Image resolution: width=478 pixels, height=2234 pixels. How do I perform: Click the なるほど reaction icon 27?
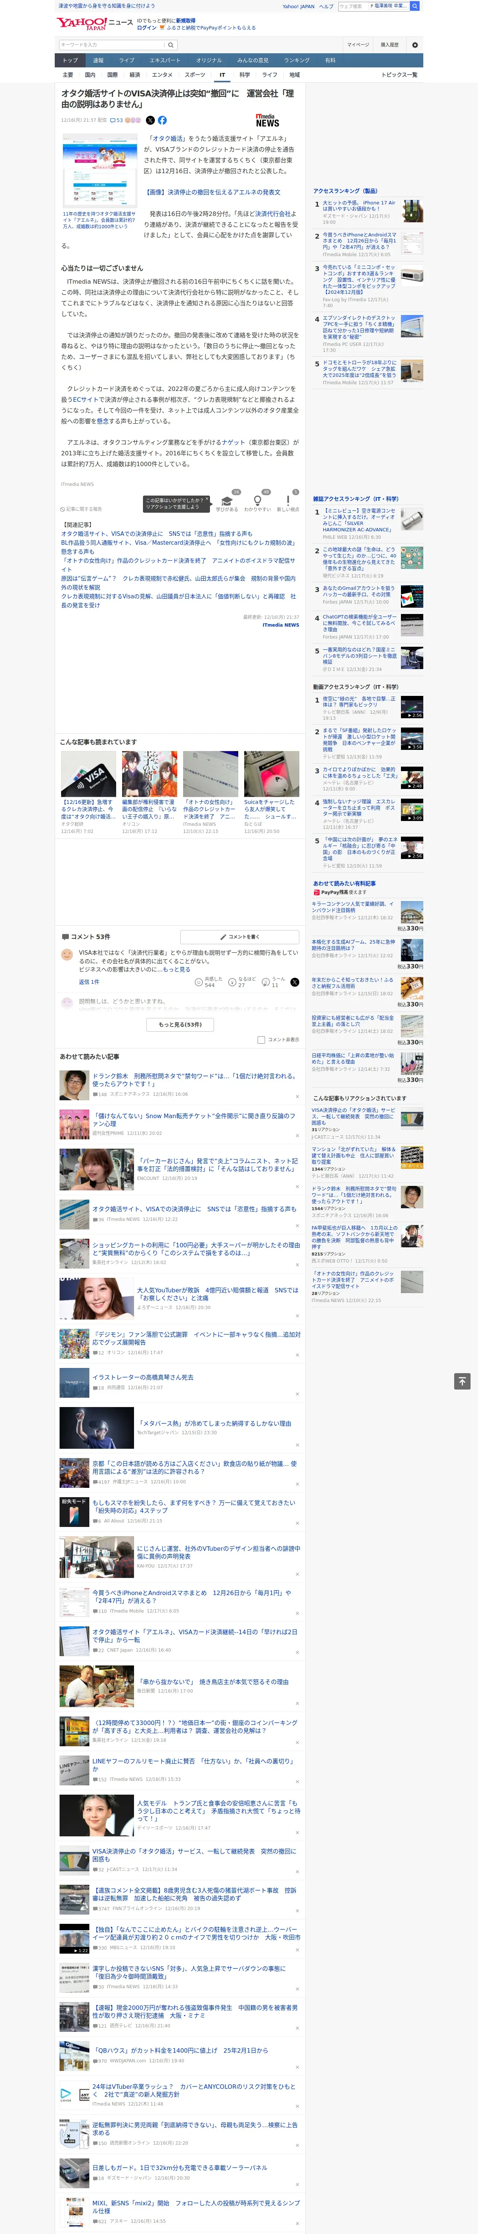242,983
